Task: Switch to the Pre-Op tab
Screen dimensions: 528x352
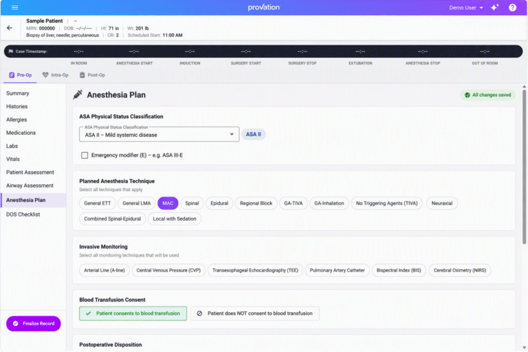Action: pyautogui.click(x=20, y=75)
